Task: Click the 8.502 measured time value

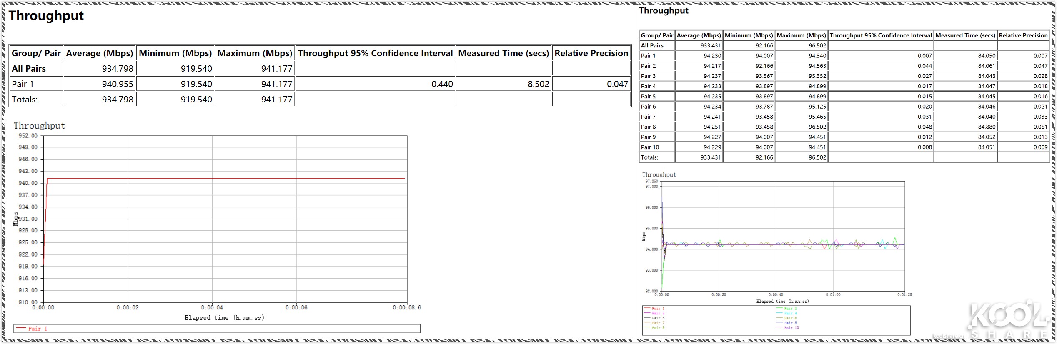Action: [539, 84]
